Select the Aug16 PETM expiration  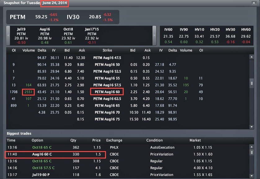pyautogui.click(x=45, y=36)
